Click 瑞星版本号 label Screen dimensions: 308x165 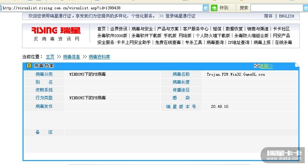point(181,106)
